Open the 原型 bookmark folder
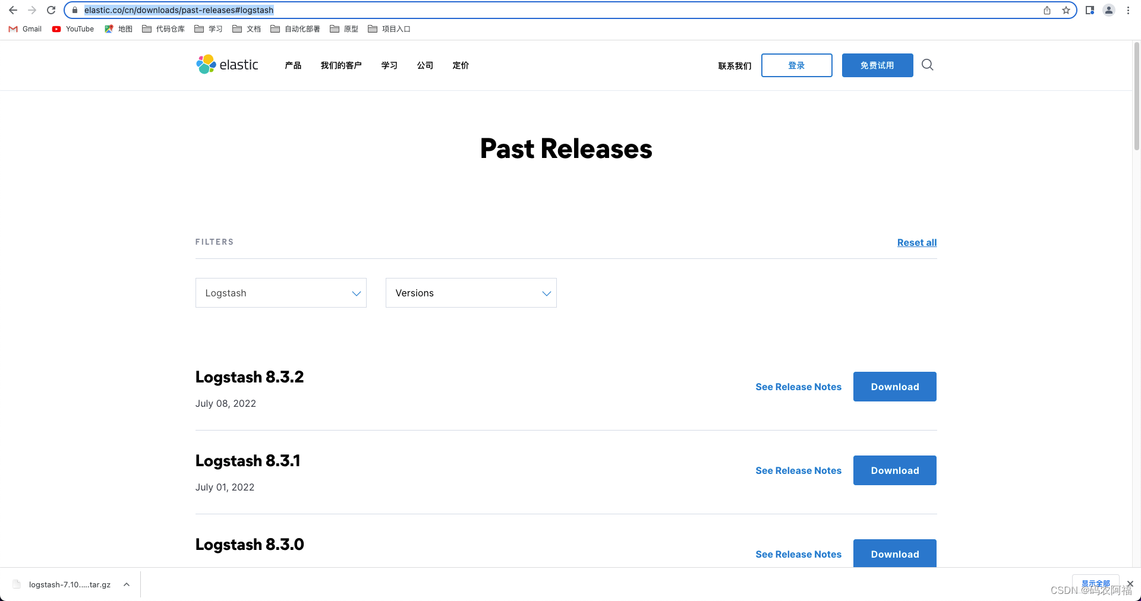This screenshot has width=1141, height=601. [x=344, y=29]
